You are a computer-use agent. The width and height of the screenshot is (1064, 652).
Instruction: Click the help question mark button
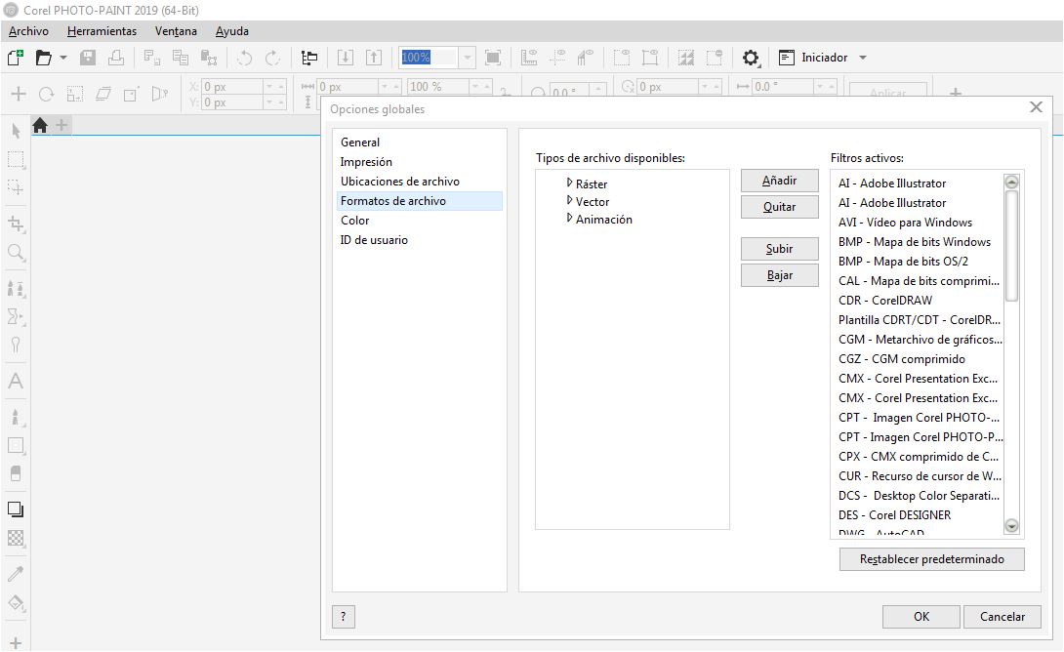pos(344,617)
